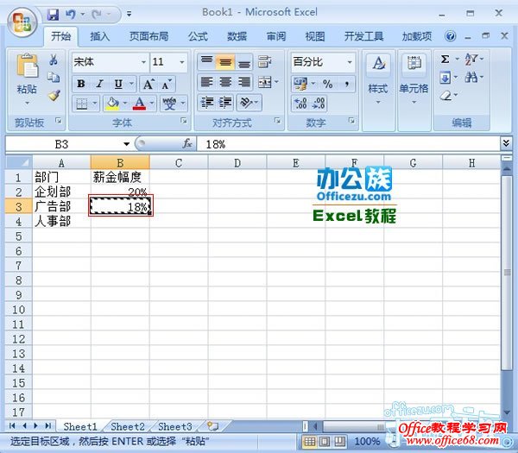Increase font size with large A
This screenshot has height=453, width=518.
tap(148, 85)
